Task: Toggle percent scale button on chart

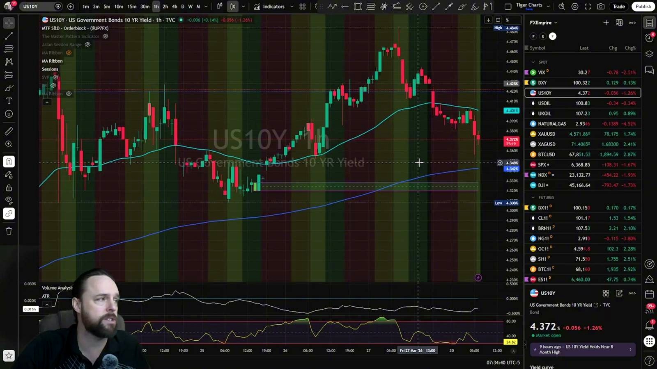Action: point(508,20)
